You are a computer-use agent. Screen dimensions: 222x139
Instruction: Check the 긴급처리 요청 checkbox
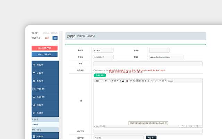point(95,70)
